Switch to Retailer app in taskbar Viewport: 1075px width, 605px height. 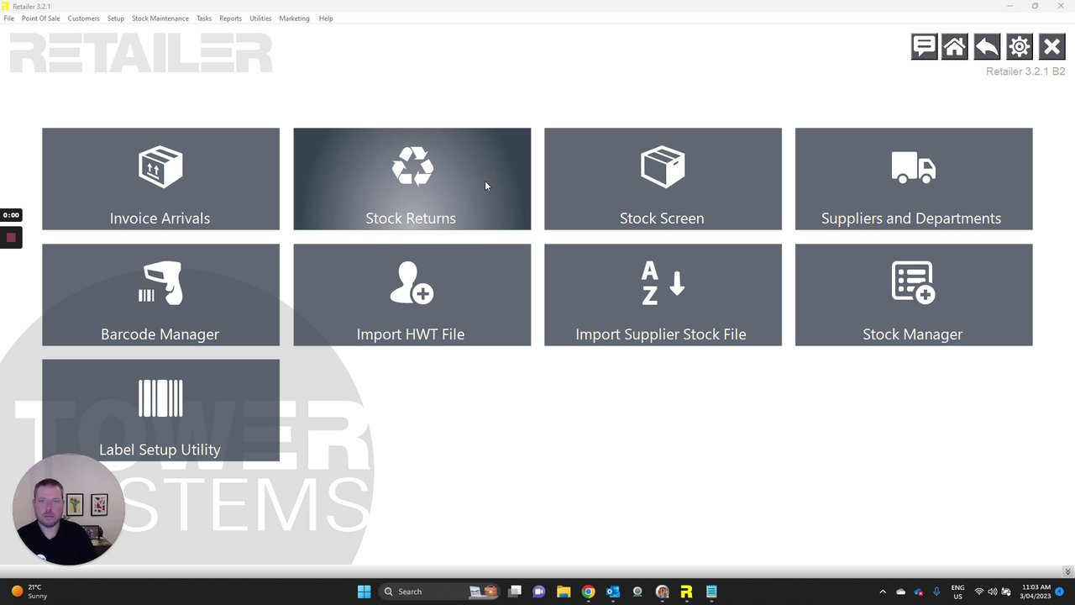(x=686, y=592)
